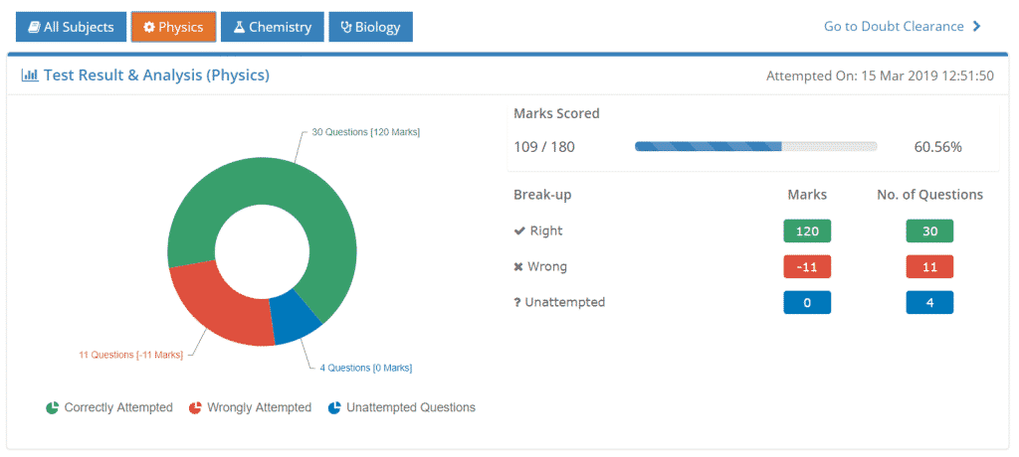Screen dimensions: 1019x457
Task: Toggle the Unattempted Questions legend entry
Action: click(x=402, y=407)
